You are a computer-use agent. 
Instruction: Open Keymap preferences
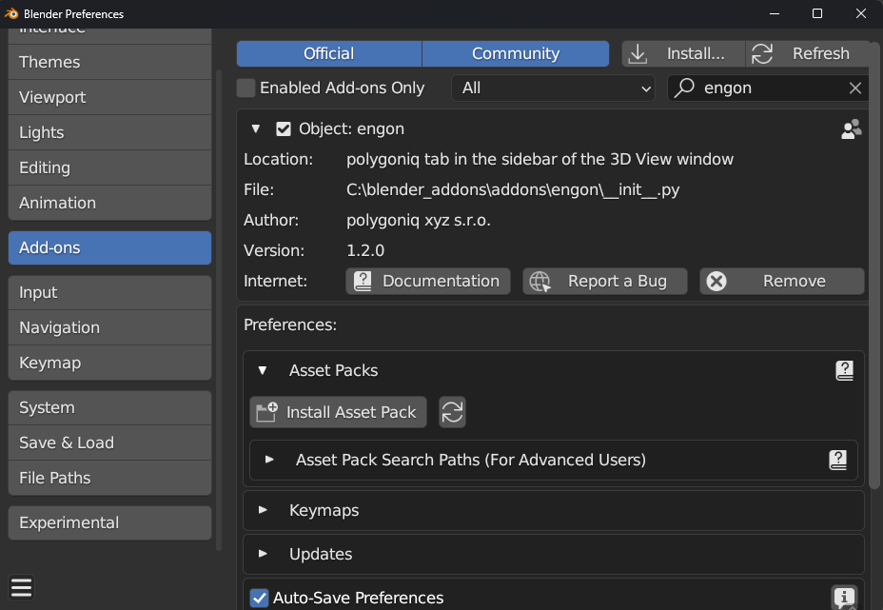[109, 363]
